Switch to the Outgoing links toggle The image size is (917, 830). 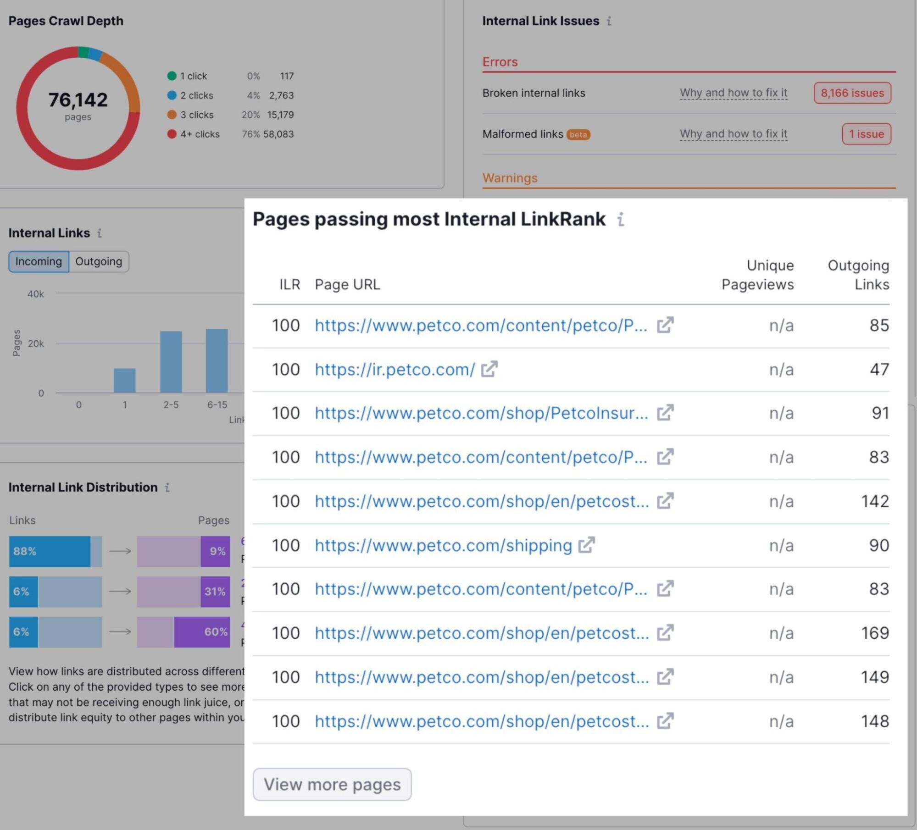pyautogui.click(x=99, y=261)
